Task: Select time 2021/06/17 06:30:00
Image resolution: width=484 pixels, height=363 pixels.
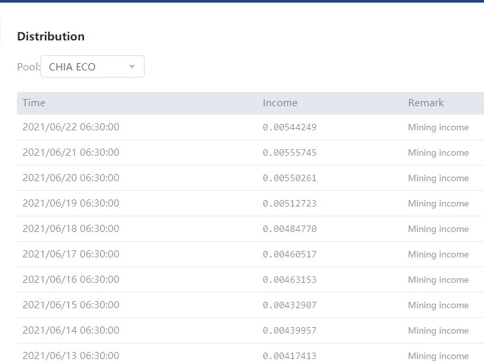Action: (x=71, y=254)
